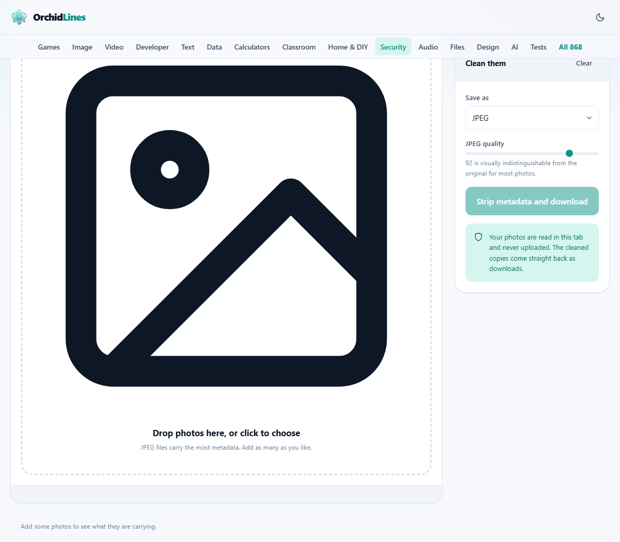
Task: Click the "92 is visually indistinguishable" hint text
Action: 521,168
